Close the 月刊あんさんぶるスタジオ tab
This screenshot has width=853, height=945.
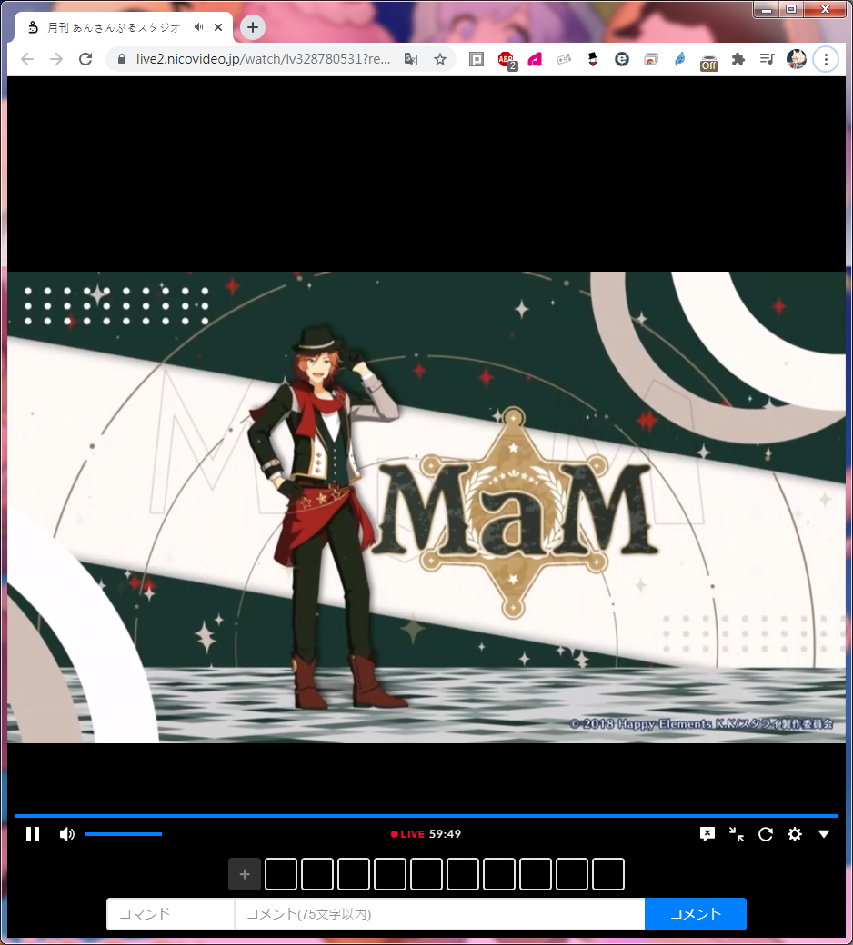point(218,27)
